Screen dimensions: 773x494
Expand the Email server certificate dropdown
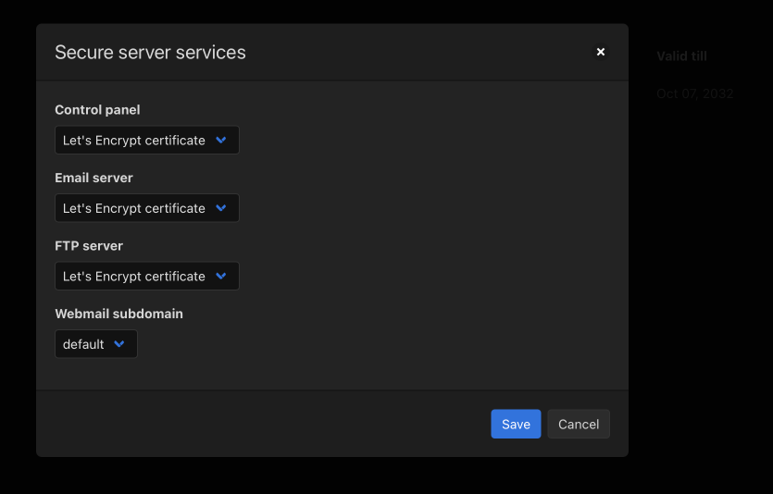point(146,208)
